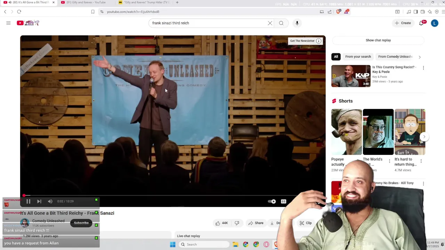
Task: Show chat replay
Action: pyautogui.click(x=378, y=40)
